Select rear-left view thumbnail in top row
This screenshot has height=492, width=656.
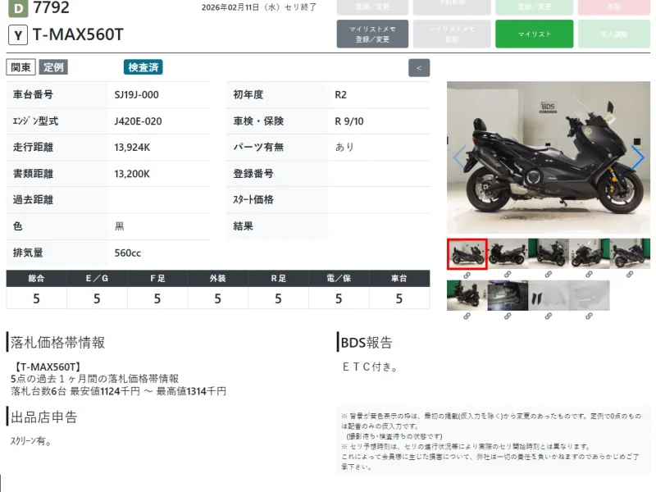[x=630, y=253]
